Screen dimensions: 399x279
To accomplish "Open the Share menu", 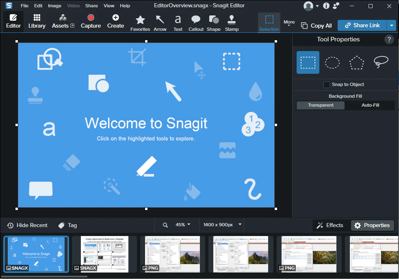I will tap(91, 6).
